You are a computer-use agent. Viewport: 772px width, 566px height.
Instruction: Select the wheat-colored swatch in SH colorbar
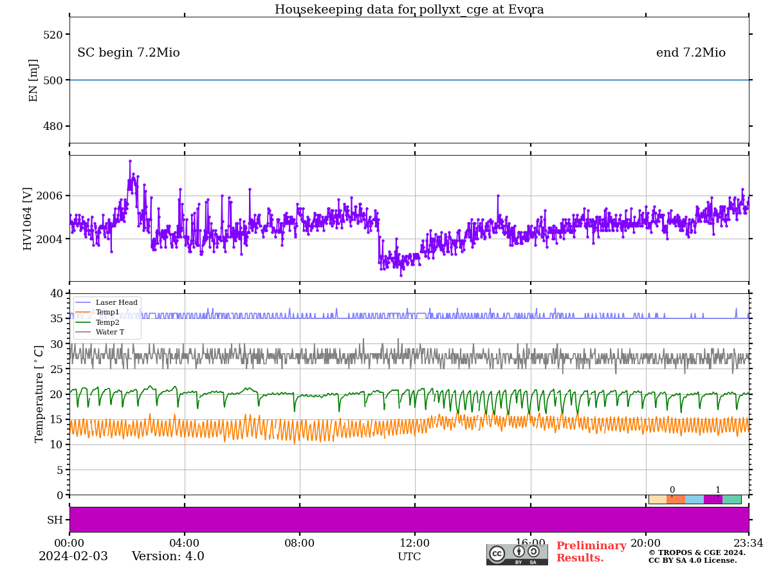(657, 499)
